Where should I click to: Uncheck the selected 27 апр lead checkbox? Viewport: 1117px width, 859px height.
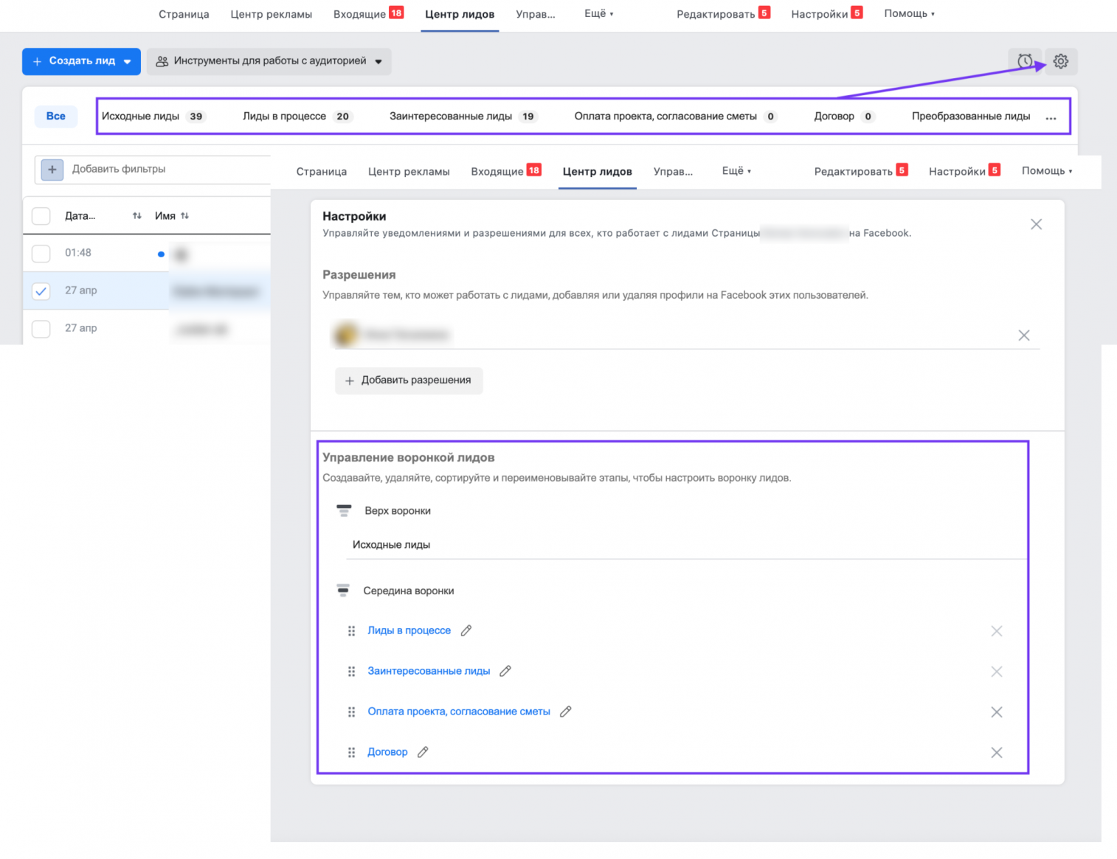coord(41,291)
